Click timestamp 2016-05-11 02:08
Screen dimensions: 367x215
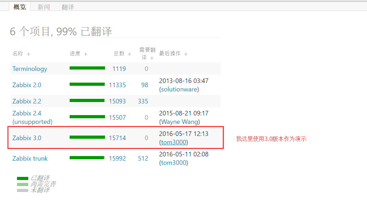click(x=184, y=154)
